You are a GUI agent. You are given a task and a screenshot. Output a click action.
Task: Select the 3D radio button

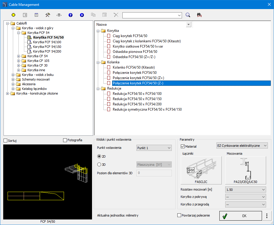tap(99, 165)
